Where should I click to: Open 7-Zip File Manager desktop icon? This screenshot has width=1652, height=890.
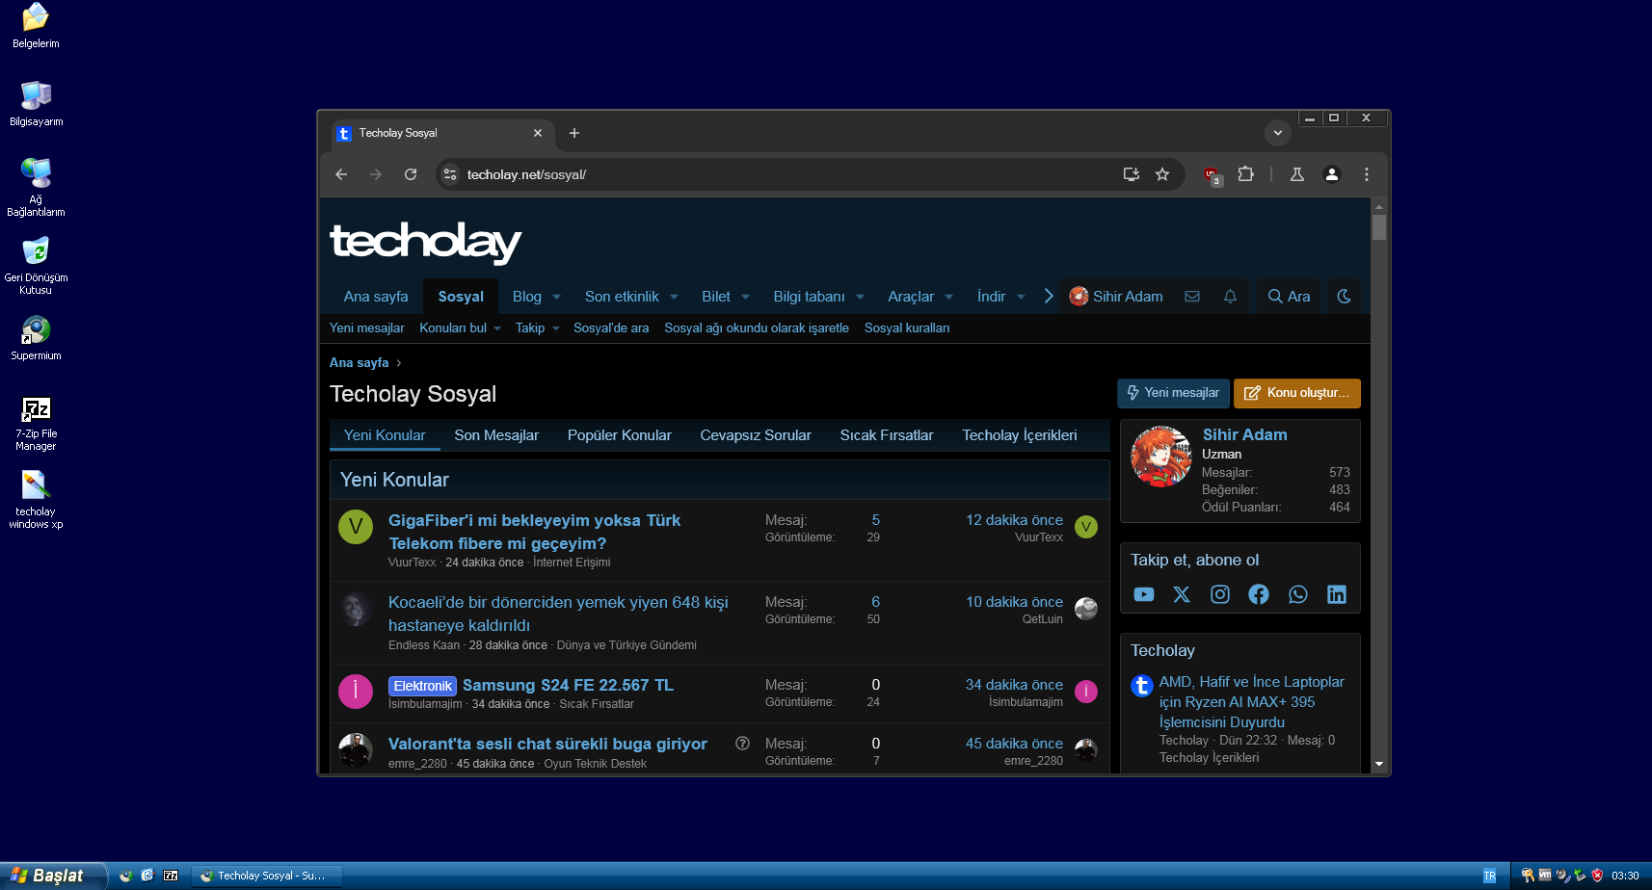(36, 423)
